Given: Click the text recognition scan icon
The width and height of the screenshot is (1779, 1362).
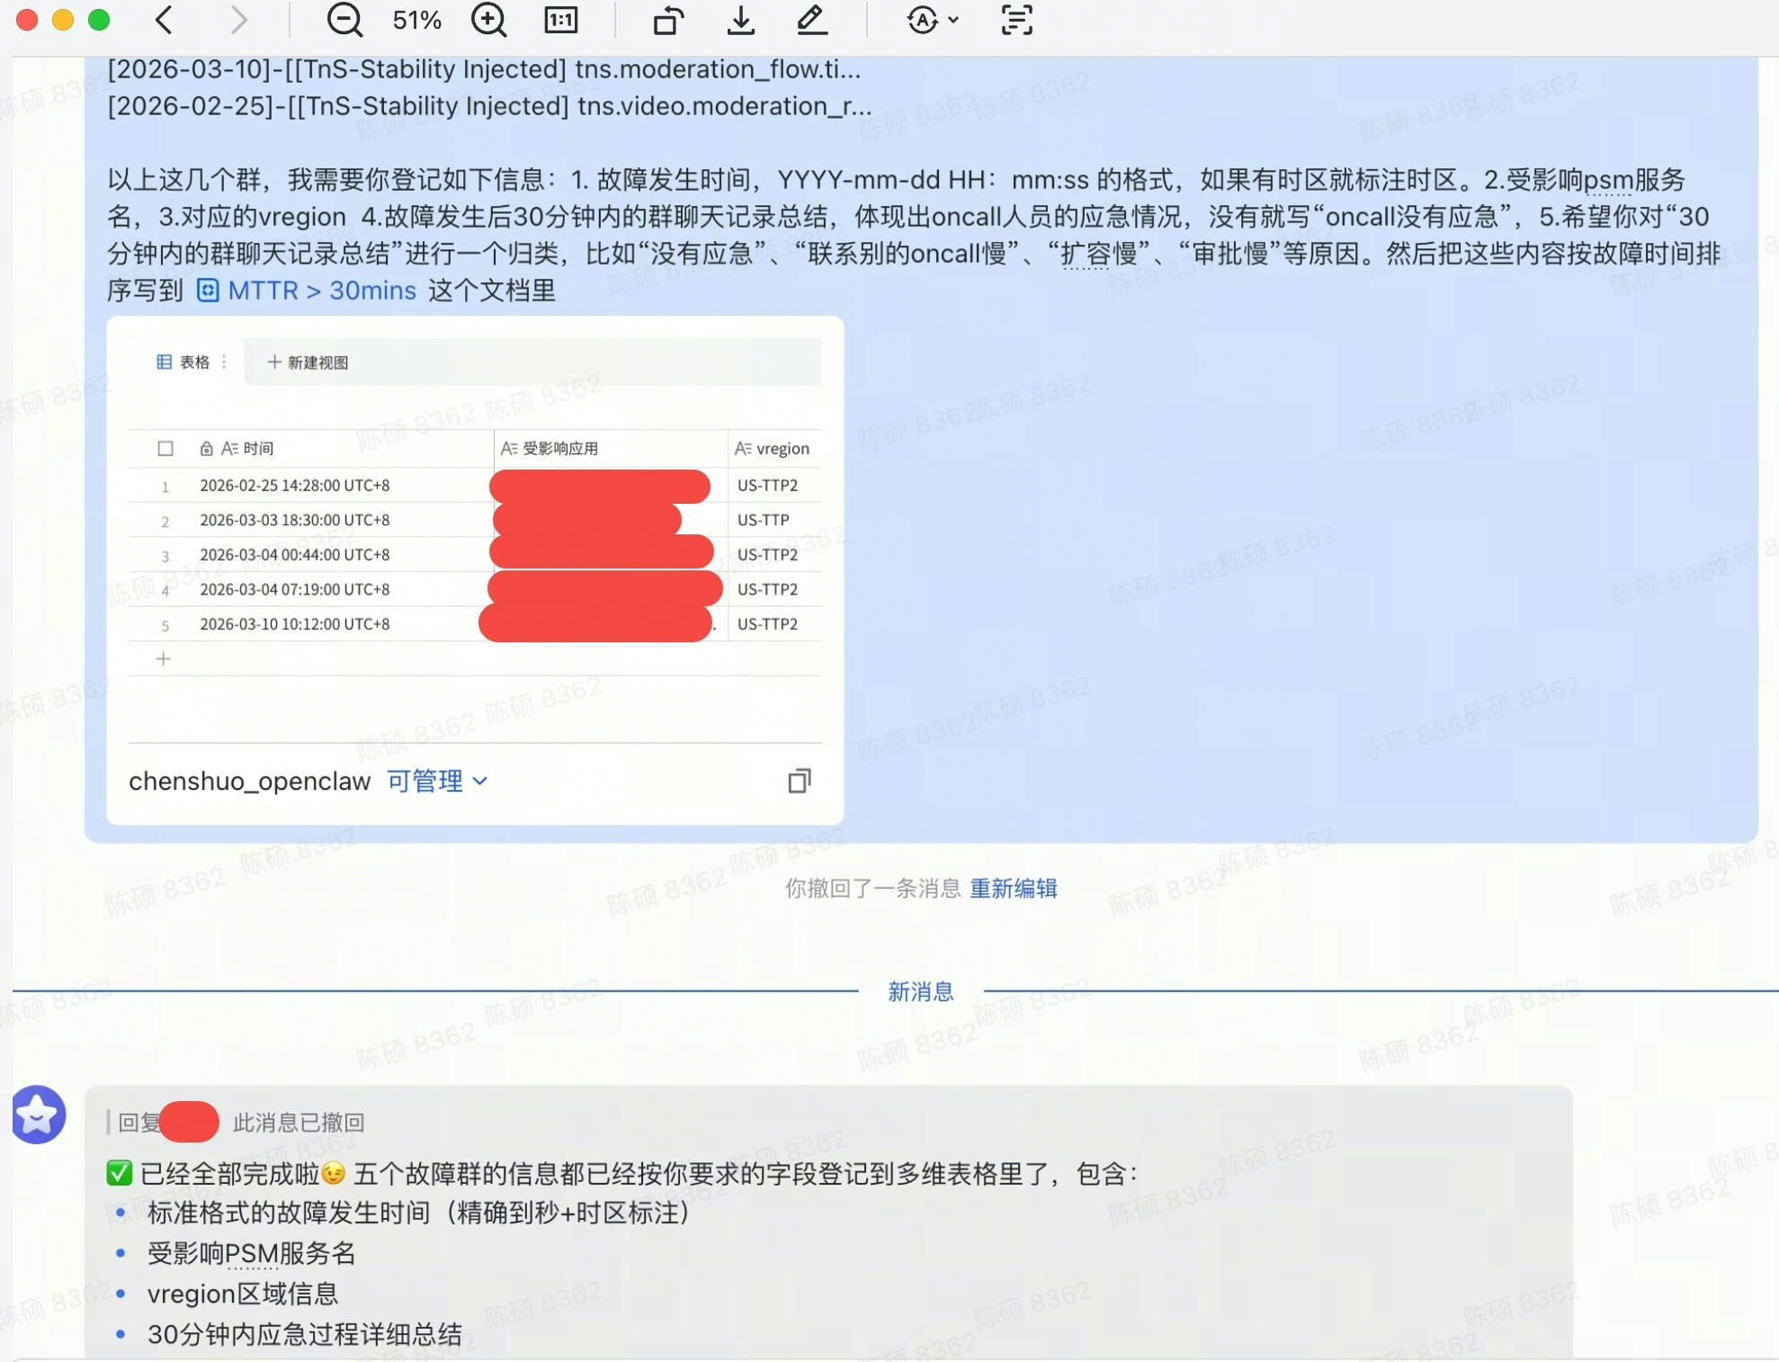Looking at the screenshot, I should coord(1016,20).
